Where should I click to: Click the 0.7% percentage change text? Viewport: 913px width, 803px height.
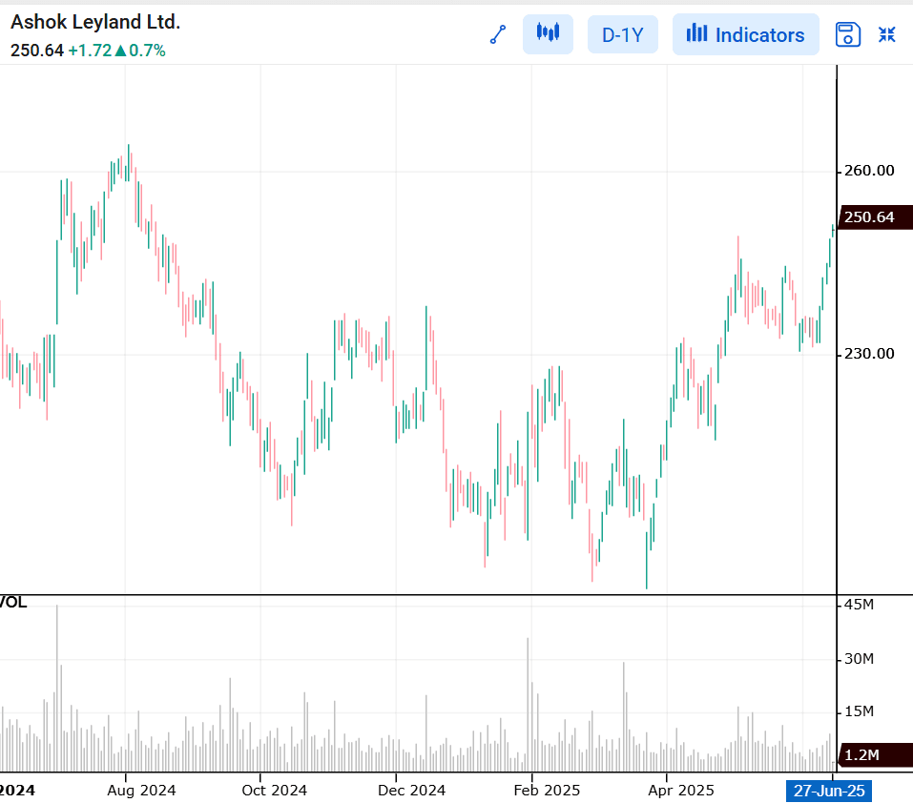tap(147, 51)
